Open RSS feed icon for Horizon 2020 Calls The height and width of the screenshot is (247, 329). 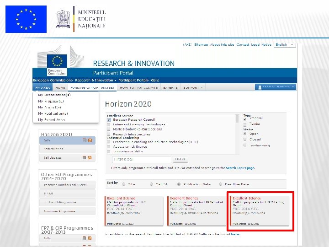[x=90, y=140]
